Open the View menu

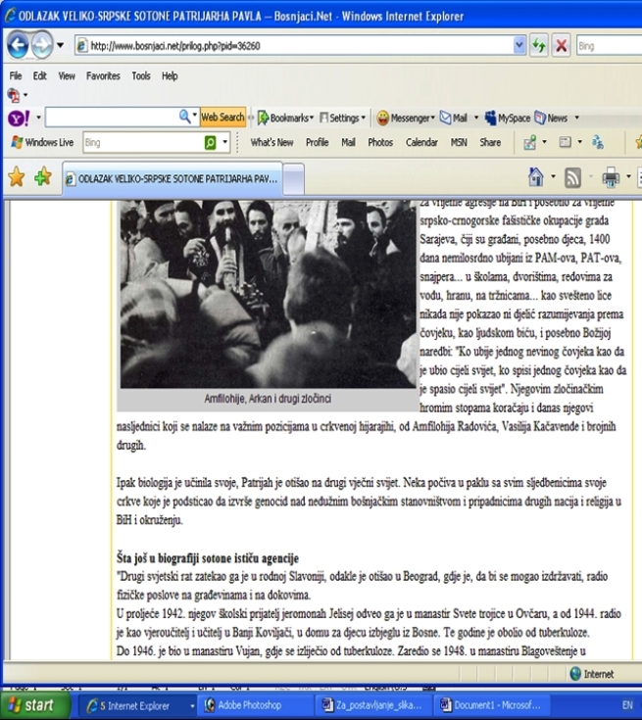pyautogui.click(x=67, y=76)
